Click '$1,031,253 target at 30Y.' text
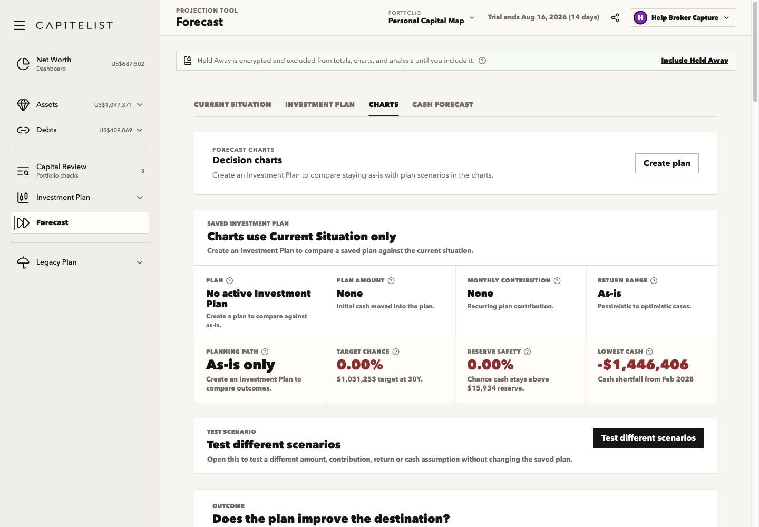The width and height of the screenshot is (759, 527). point(379,379)
